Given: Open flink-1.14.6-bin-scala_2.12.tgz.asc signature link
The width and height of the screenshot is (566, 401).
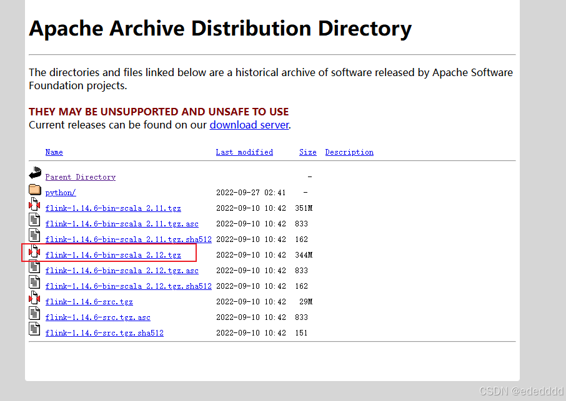Looking at the screenshot, I should click(122, 271).
